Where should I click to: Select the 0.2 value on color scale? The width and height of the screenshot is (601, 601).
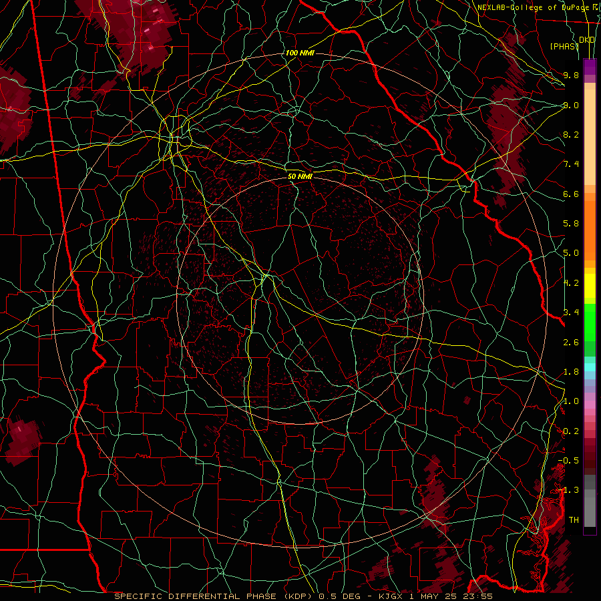(x=571, y=431)
